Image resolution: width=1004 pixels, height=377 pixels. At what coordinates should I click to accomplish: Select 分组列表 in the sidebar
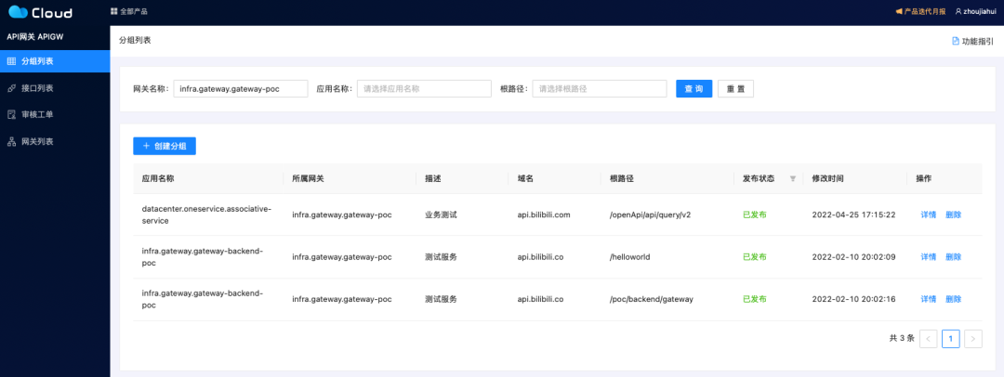click(55, 61)
